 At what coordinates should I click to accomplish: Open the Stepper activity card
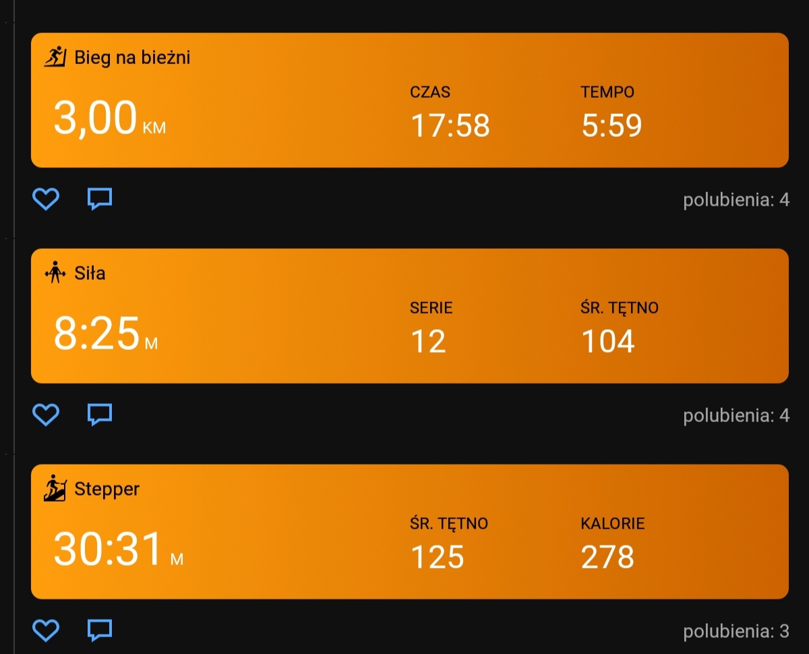tap(410, 531)
